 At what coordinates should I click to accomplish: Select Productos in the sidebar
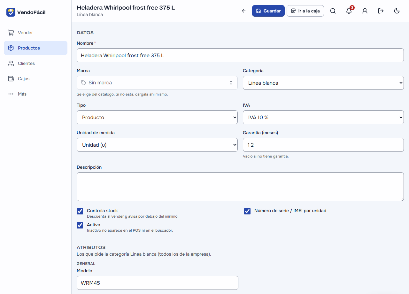click(x=35, y=48)
